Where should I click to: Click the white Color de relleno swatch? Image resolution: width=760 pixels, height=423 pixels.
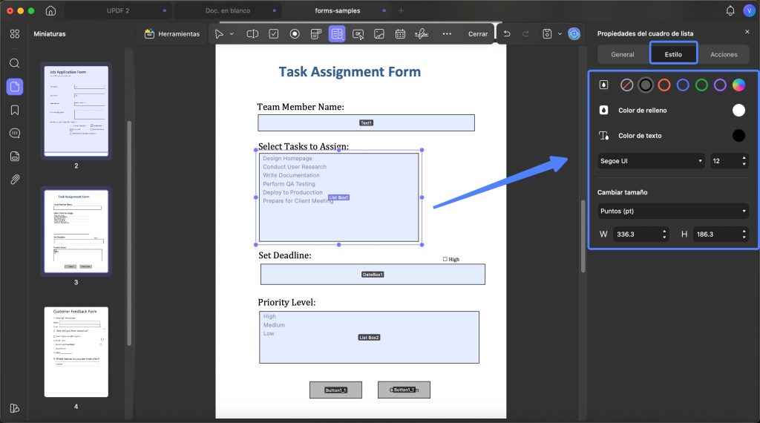tap(738, 111)
